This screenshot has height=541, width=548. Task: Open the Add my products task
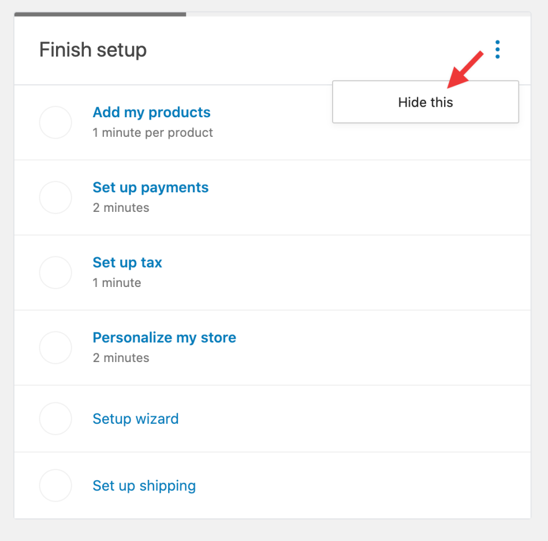(x=151, y=112)
